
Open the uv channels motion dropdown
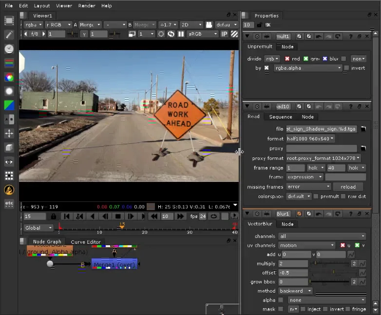pyautogui.click(x=306, y=245)
